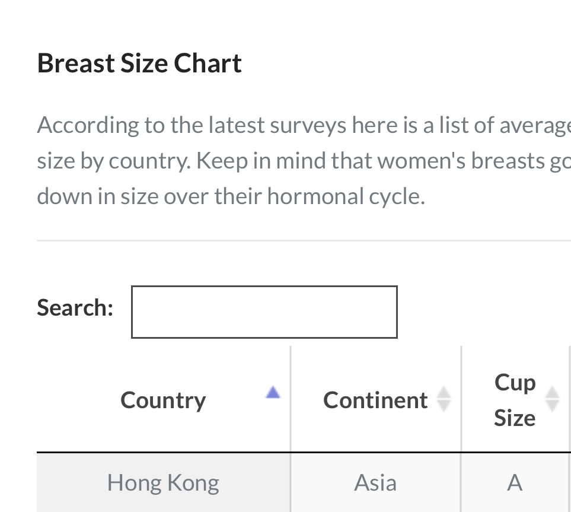Click the down arrow of the Continent sort icon
Viewport: 571px width, 512px height.
444,406
